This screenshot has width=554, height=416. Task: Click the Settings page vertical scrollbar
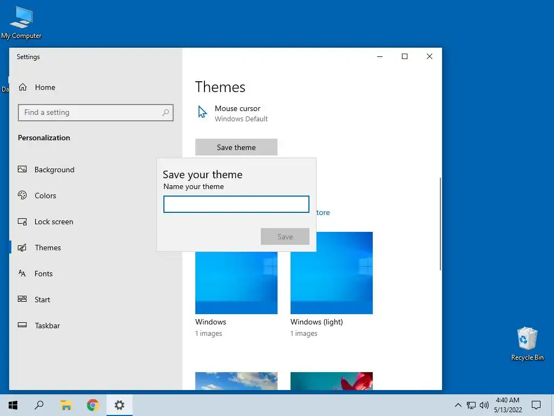[440, 224]
